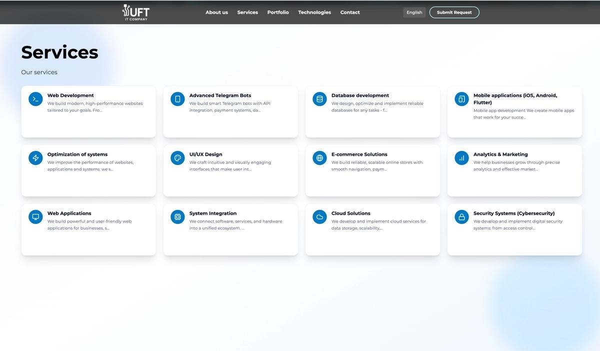This screenshot has height=351, width=600.
Task: Open the Portfolio menu item
Action: click(278, 12)
